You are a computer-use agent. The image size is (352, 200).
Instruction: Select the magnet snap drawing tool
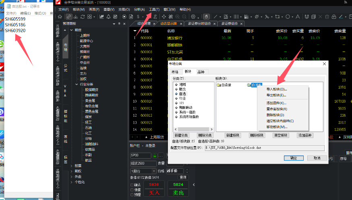pyautogui.click(x=306, y=16)
